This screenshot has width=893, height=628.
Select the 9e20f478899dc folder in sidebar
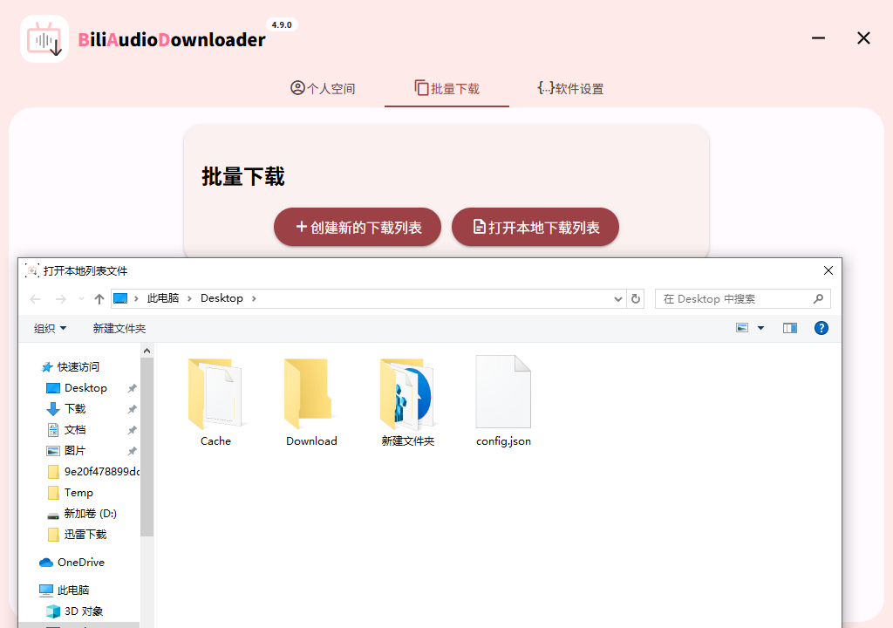click(92, 472)
